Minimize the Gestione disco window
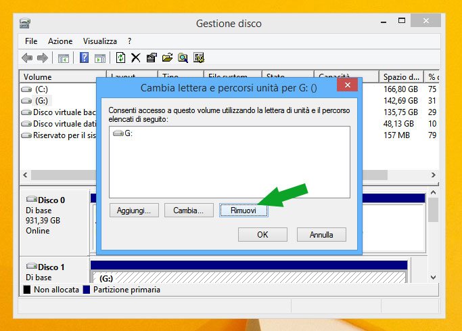This screenshot has height=331, width=462. (x=384, y=21)
